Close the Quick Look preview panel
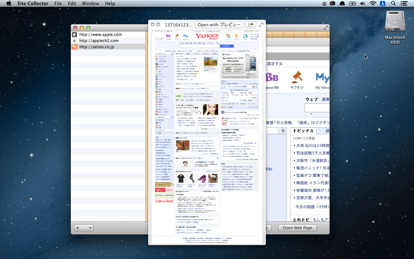Image resolution: width=414 pixels, height=259 pixels. pyautogui.click(x=153, y=25)
